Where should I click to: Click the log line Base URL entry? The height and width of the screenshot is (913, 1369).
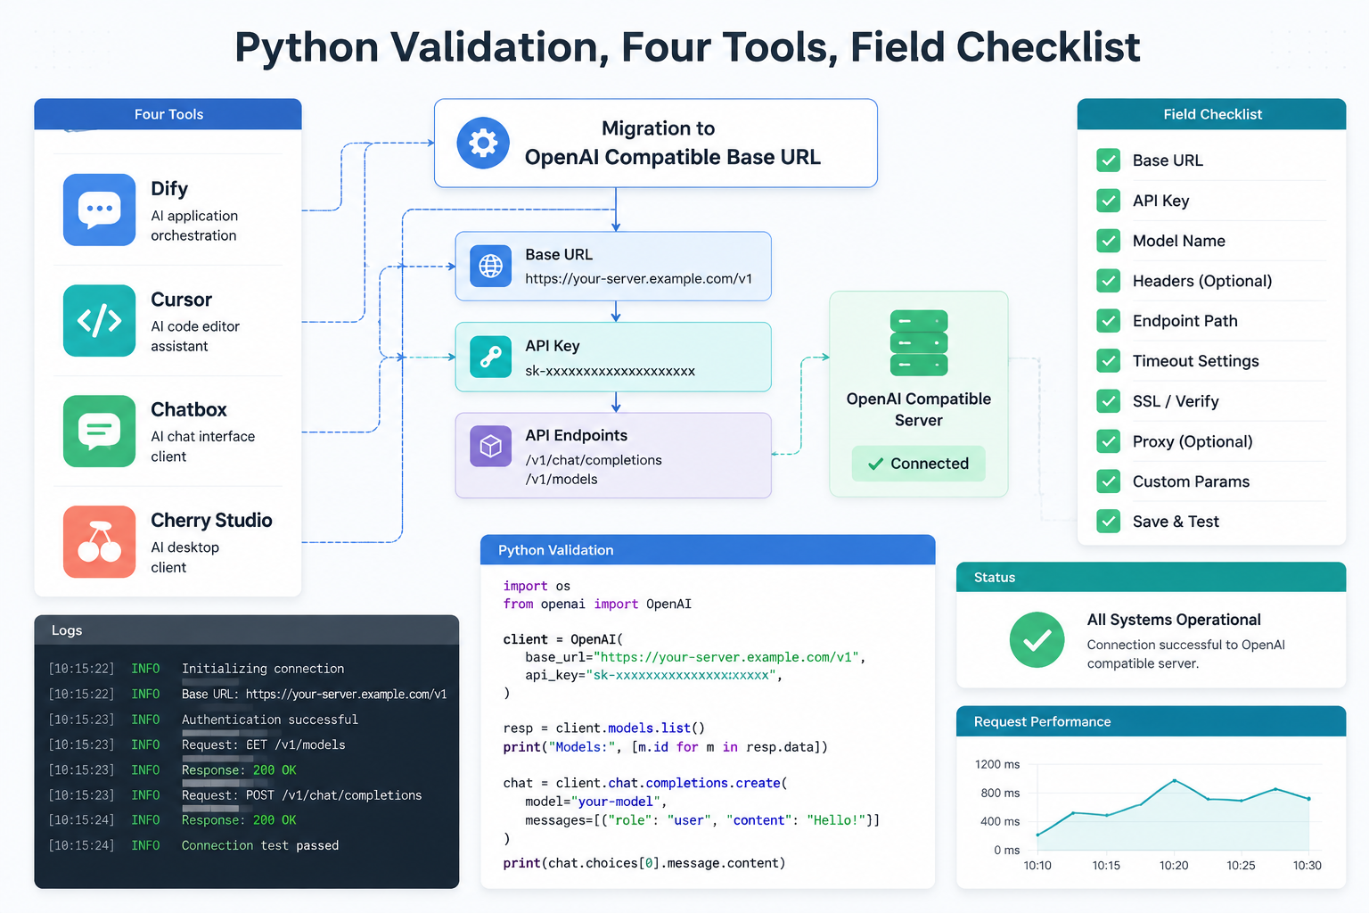click(x=314, y=694)
